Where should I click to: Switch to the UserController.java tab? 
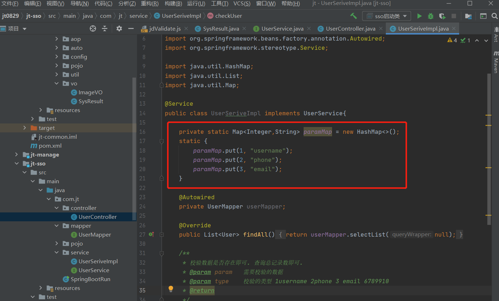point(351,28)
